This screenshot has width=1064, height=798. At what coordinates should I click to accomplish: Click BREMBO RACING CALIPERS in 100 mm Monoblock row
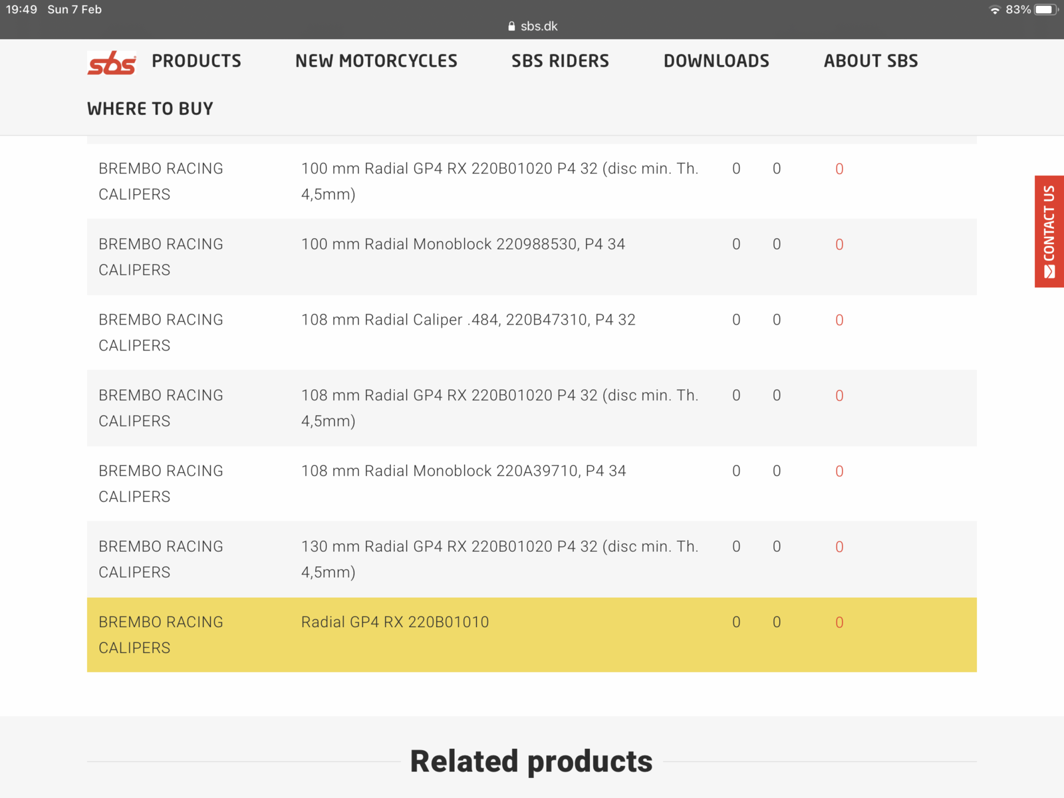click(x=161, y=257)
